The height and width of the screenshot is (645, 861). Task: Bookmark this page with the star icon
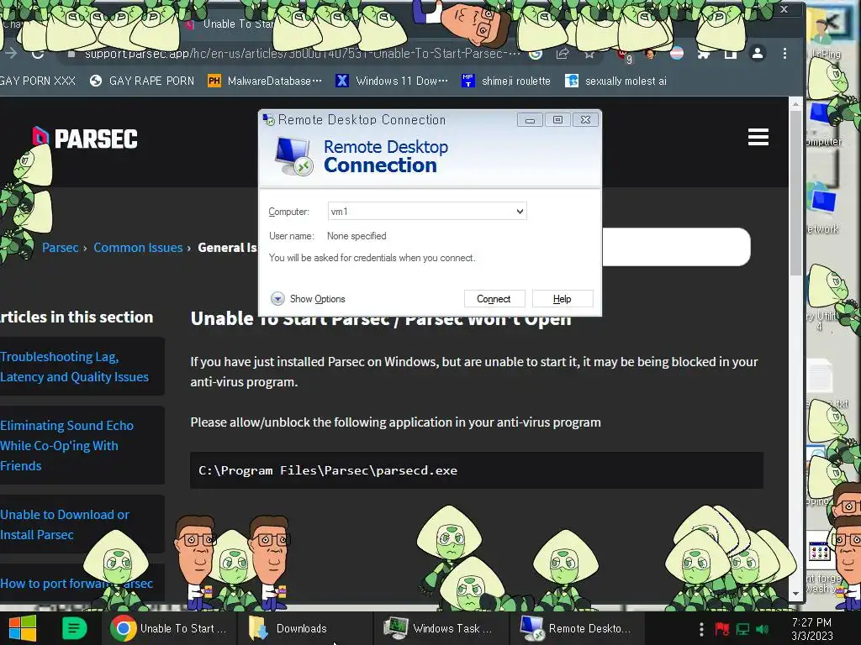tap(589, 54)
